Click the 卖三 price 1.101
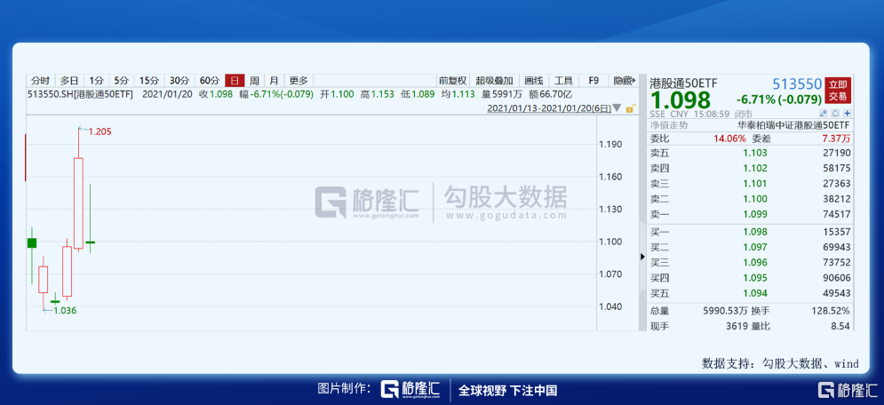Viewport: 884px width, 405px height. [755, 183]
